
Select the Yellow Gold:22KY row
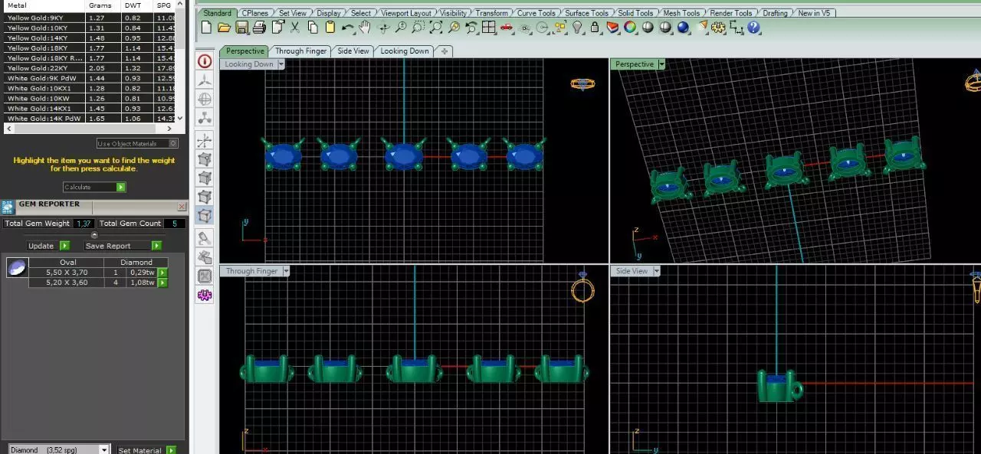click(88, 68)
